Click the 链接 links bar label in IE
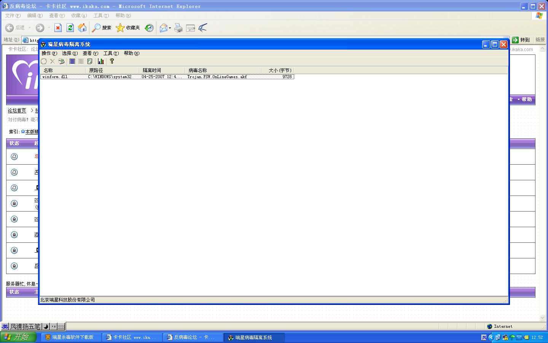Image resolution: width=548 pixels, height=343 pixels. point(540,40)
